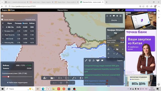161x91 pixels.
Task: Sort the leaderboard by 'Войска' column
Action: pos(32,23)
